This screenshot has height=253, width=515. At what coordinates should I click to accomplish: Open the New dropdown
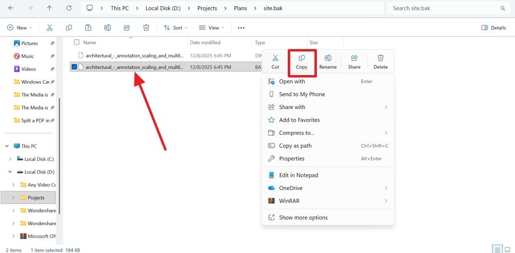(x=20, y=28)
